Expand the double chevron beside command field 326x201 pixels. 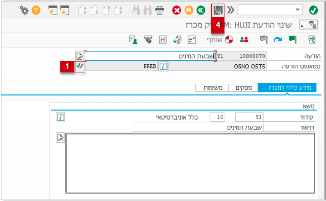pyautogui.click(x=231, y=10)
